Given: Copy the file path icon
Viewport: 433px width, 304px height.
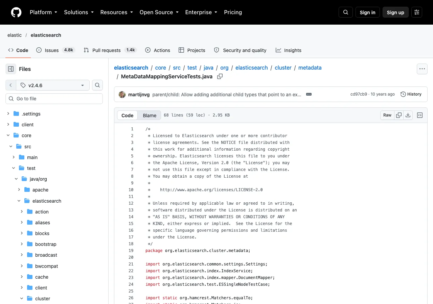Looking at the screenshot, I should tap(220, 76).
